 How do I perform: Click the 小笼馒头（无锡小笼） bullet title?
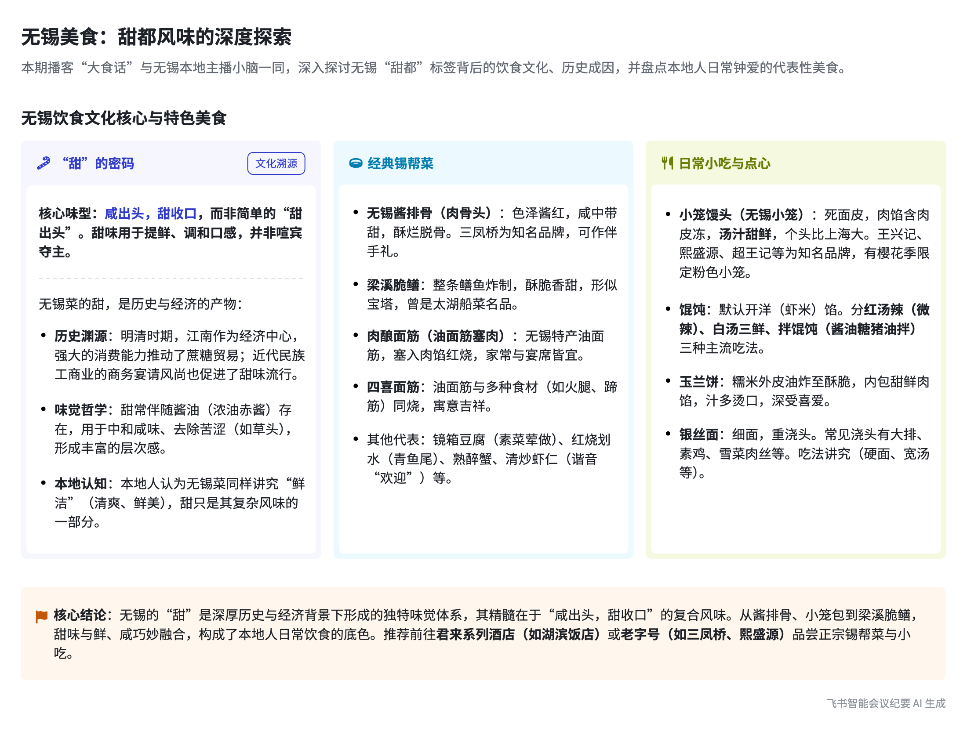coord(741,215)
